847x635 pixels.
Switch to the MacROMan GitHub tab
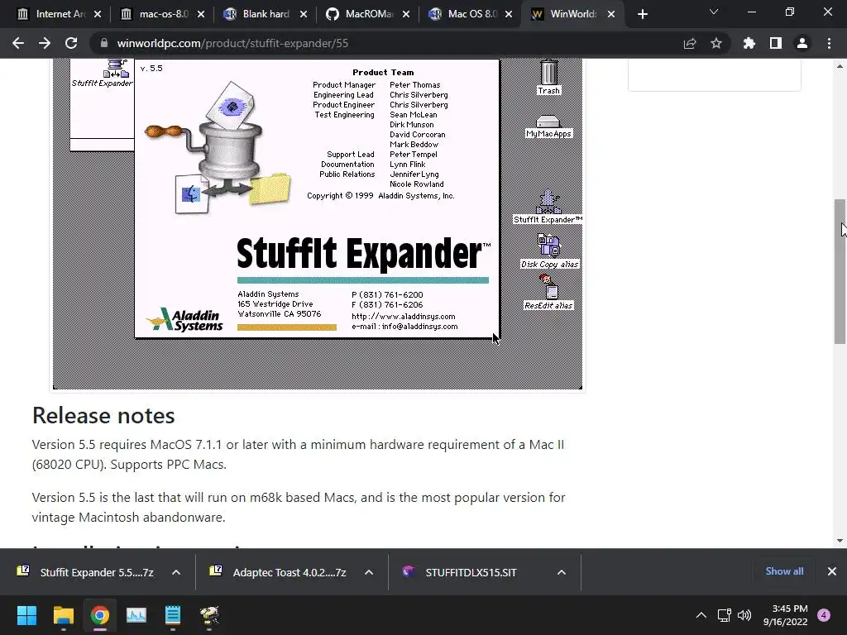point(361,14)
